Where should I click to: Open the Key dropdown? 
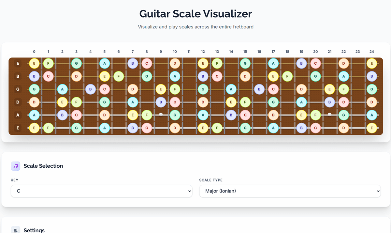pos(101,191)
